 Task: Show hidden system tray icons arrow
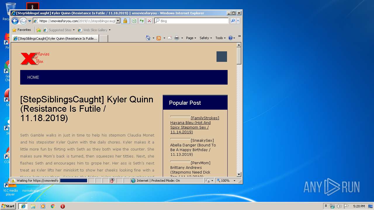(x=326, y=206)
